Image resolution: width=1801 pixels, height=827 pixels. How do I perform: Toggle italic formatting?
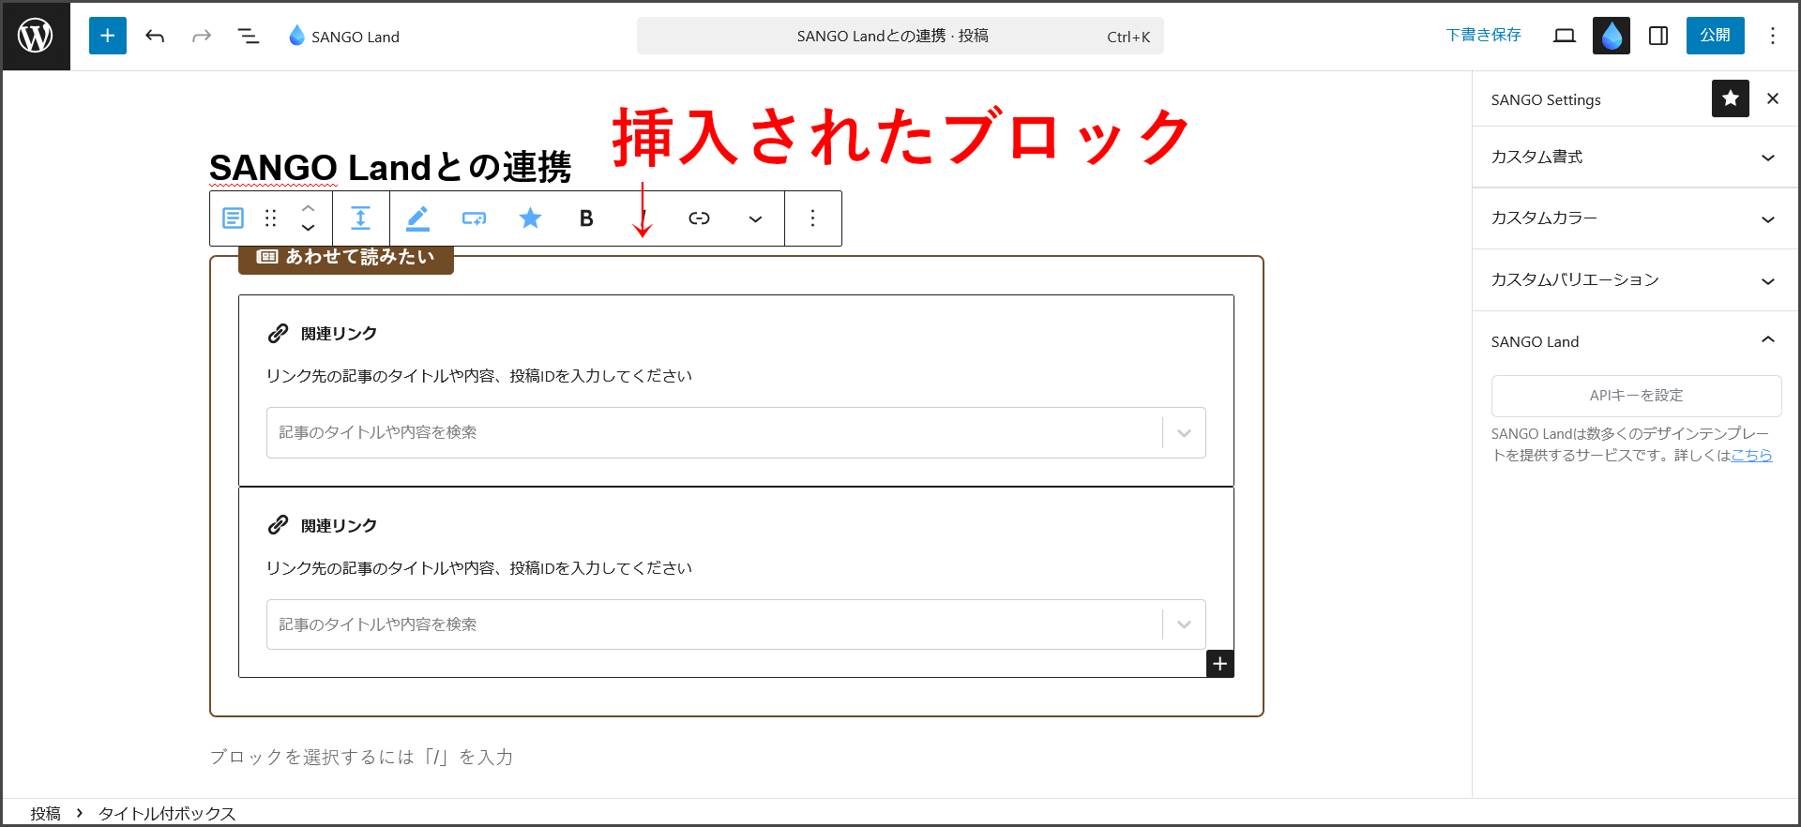[x=643, y=218]
